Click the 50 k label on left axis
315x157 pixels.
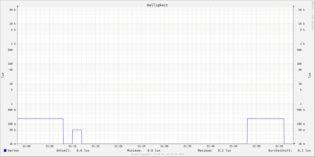[x=13, y=10]
